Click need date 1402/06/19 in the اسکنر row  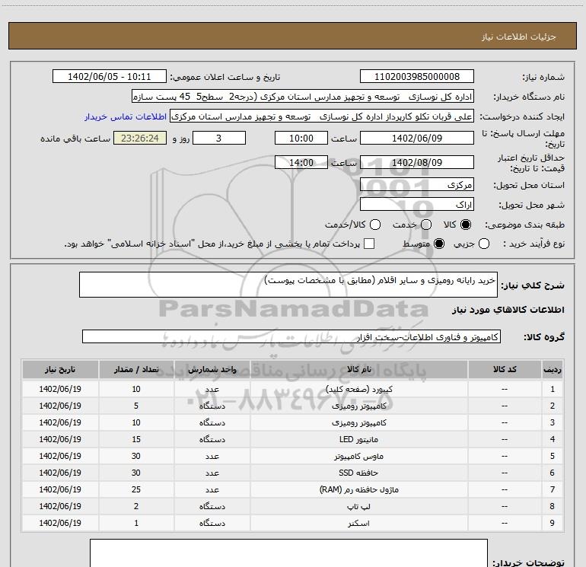pyautogui.click(x=60, y=523)
